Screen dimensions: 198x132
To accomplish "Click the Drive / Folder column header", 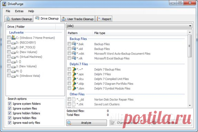I will (x=31, y=27).
